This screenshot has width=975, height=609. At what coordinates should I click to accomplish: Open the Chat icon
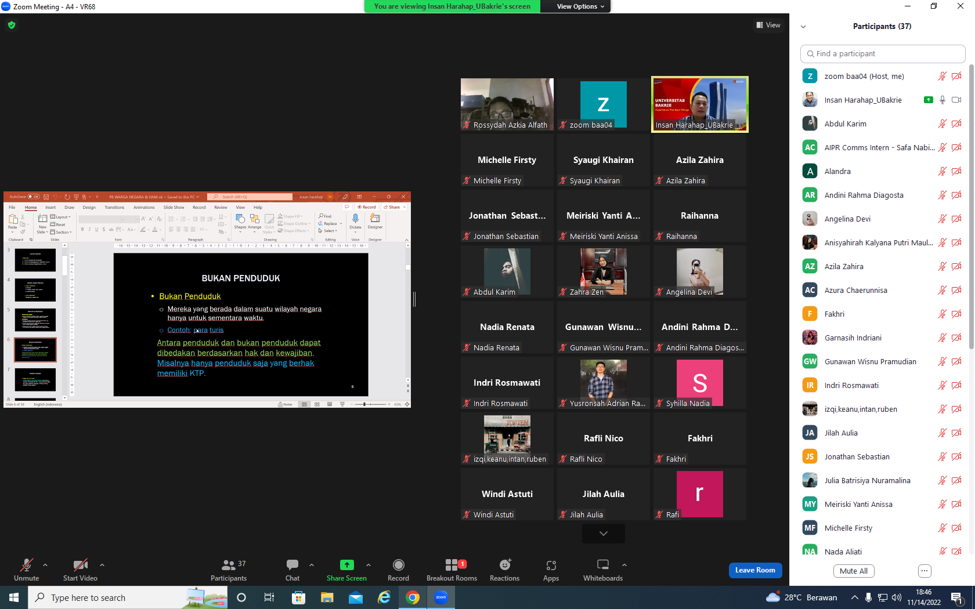(x=292, y=565)
